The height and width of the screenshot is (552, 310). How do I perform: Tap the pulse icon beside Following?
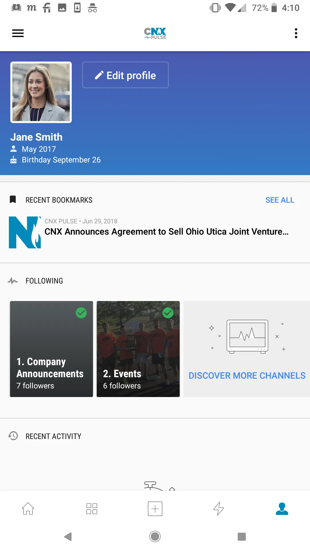tap(13, 281)
